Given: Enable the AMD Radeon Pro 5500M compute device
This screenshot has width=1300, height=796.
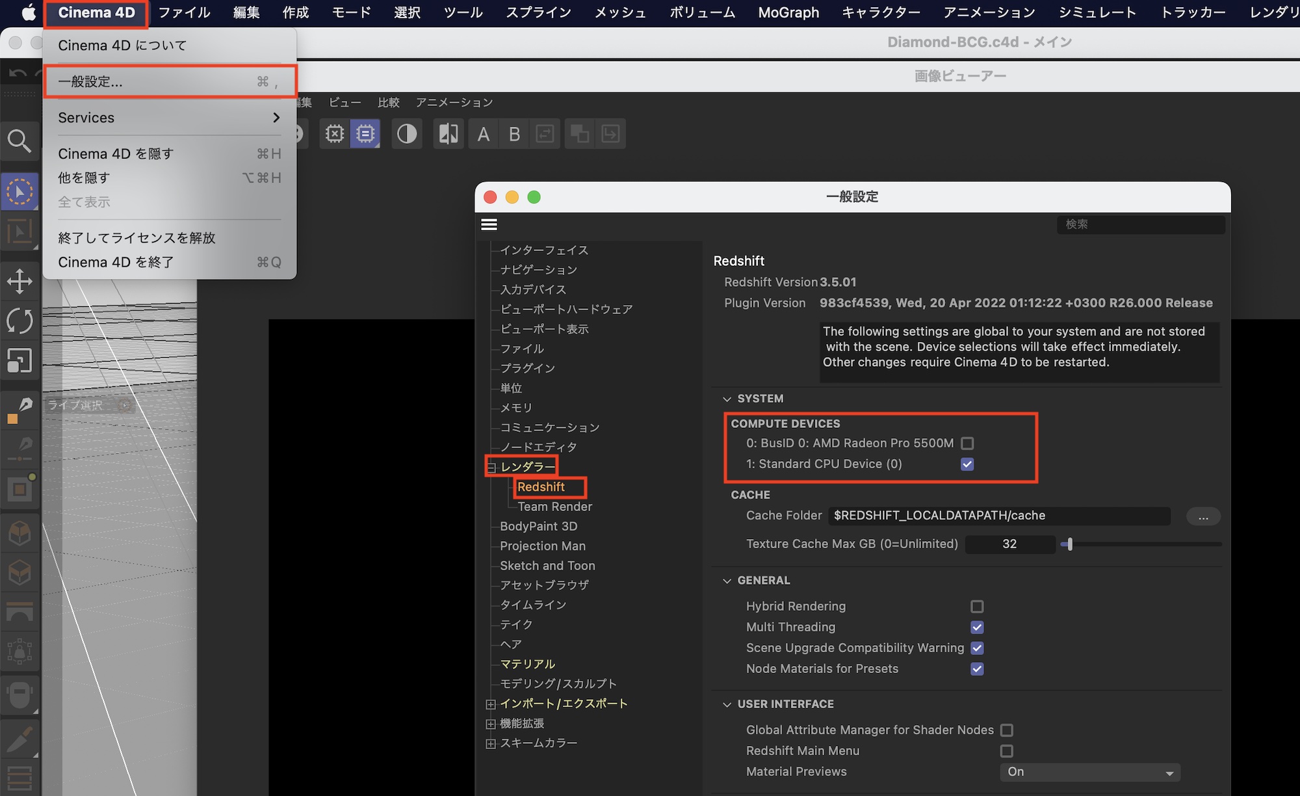Looking at the screenshot, I should (x=968, y=443).
